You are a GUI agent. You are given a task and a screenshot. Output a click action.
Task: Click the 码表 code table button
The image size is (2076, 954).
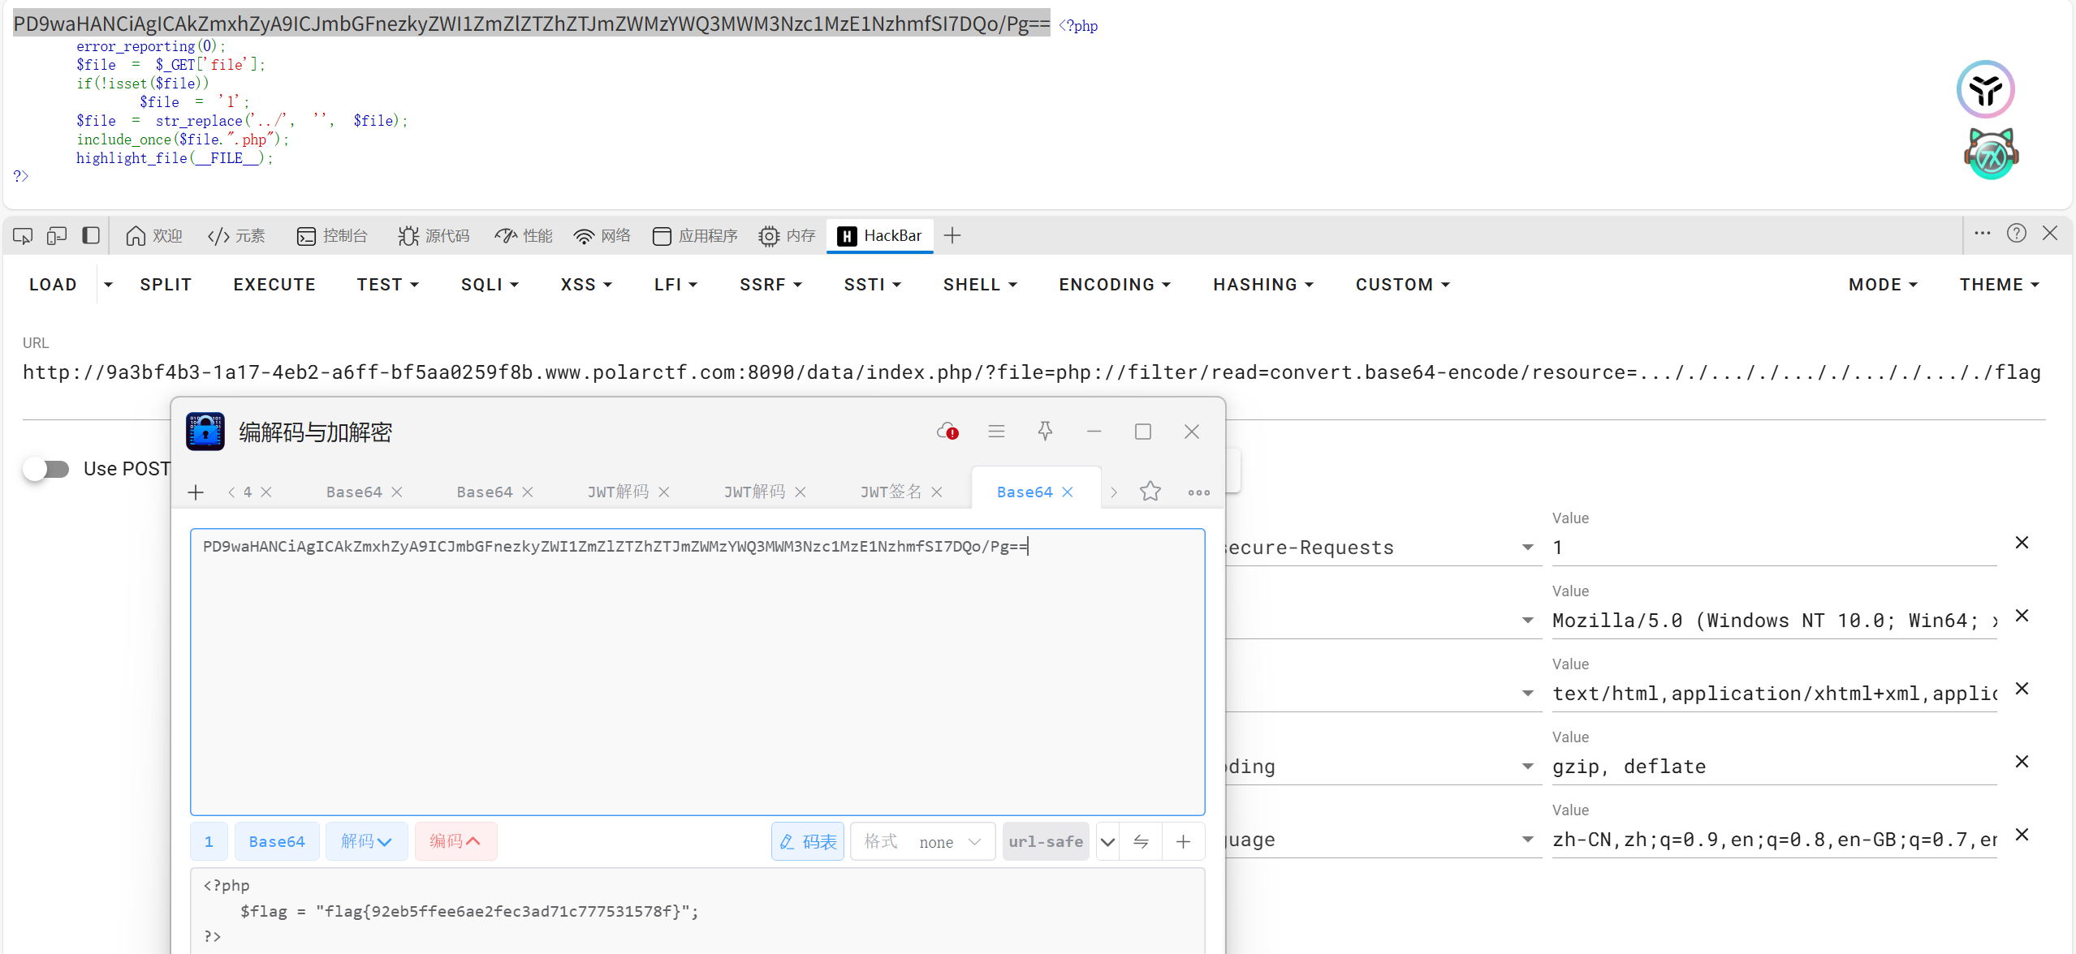tap(808, 842)
